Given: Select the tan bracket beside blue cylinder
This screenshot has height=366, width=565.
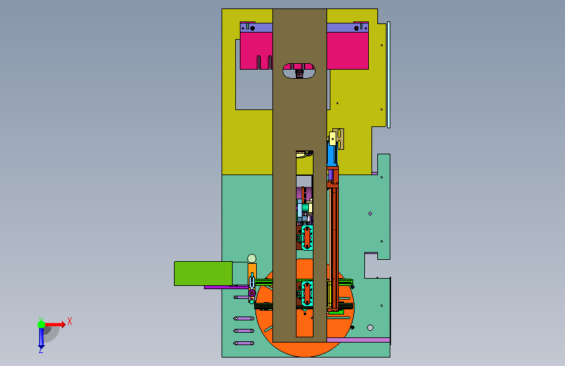Looking at the screenshot, I should click(x=340, y=139).
